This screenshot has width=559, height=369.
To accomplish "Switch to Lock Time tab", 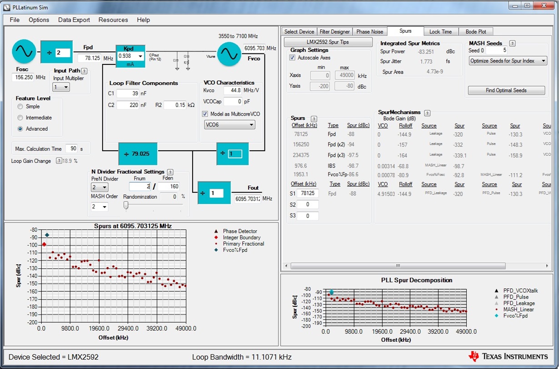I will coord(441,32).
